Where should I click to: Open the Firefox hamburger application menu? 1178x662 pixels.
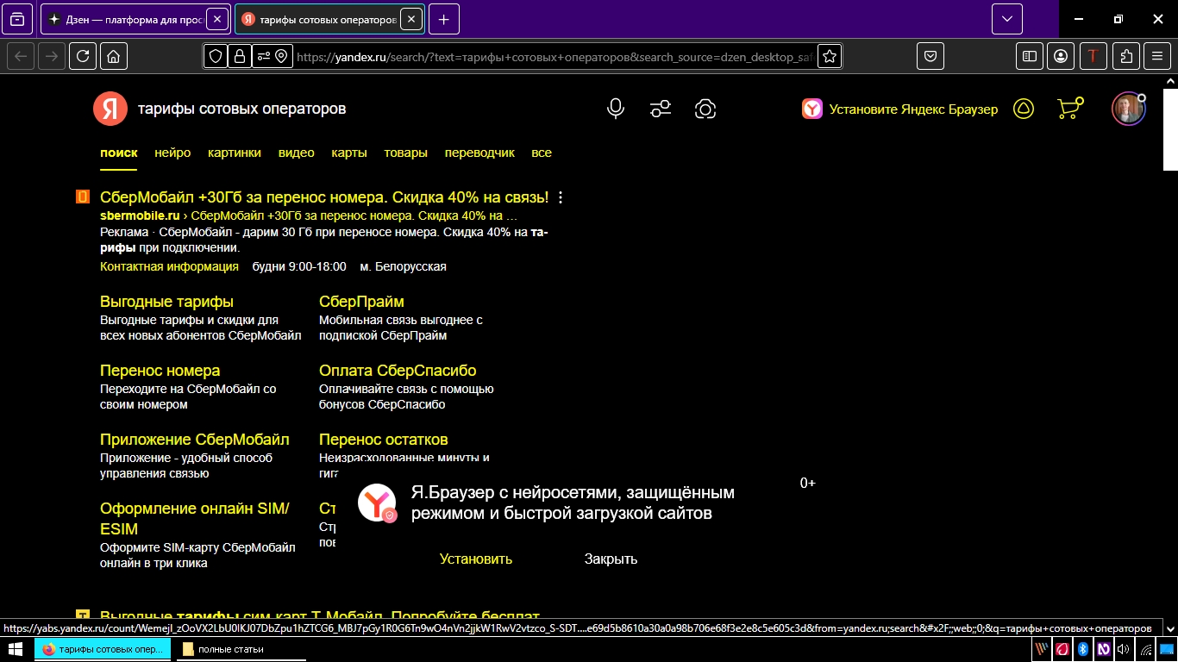[x=1157, y=56]
